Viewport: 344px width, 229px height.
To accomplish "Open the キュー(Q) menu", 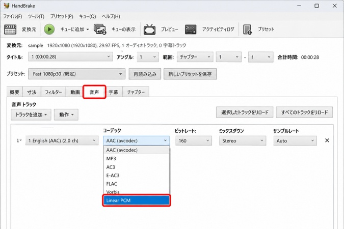I will pos(88,16).
